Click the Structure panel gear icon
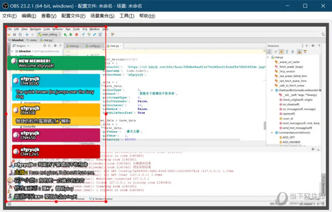Image resolution: width=332 pixels, height=212 pixels. [313, 46]
